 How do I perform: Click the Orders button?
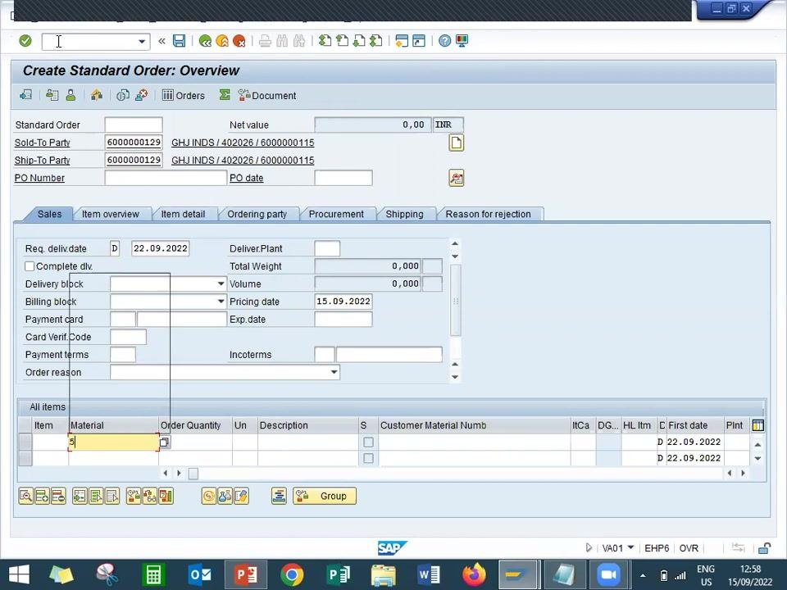[184, 95]
